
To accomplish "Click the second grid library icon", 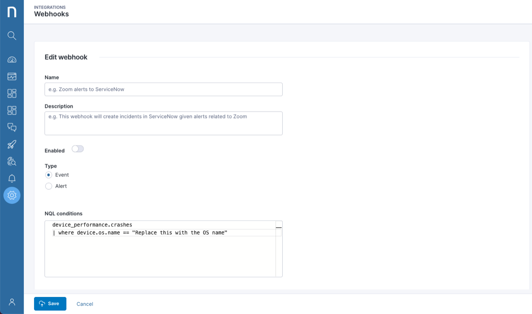I will pyautogui.click(x=12, y=110).
